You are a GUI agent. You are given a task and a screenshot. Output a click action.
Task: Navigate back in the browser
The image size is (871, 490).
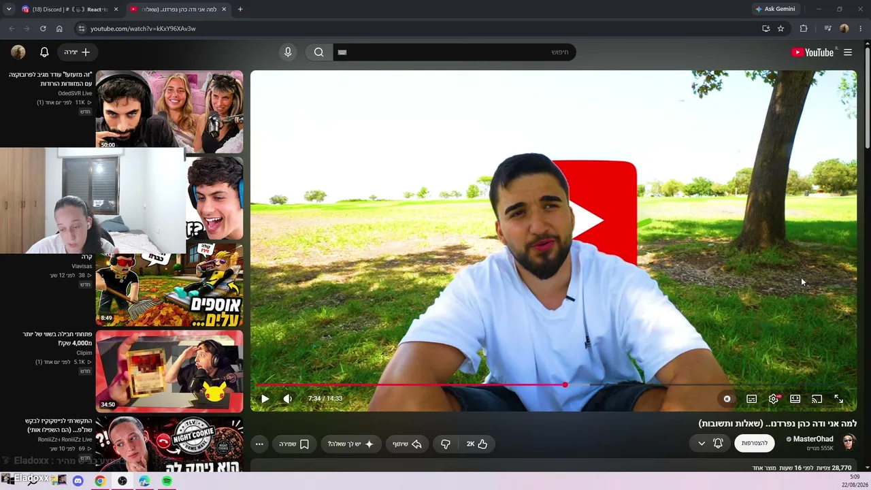coord(12,29)
